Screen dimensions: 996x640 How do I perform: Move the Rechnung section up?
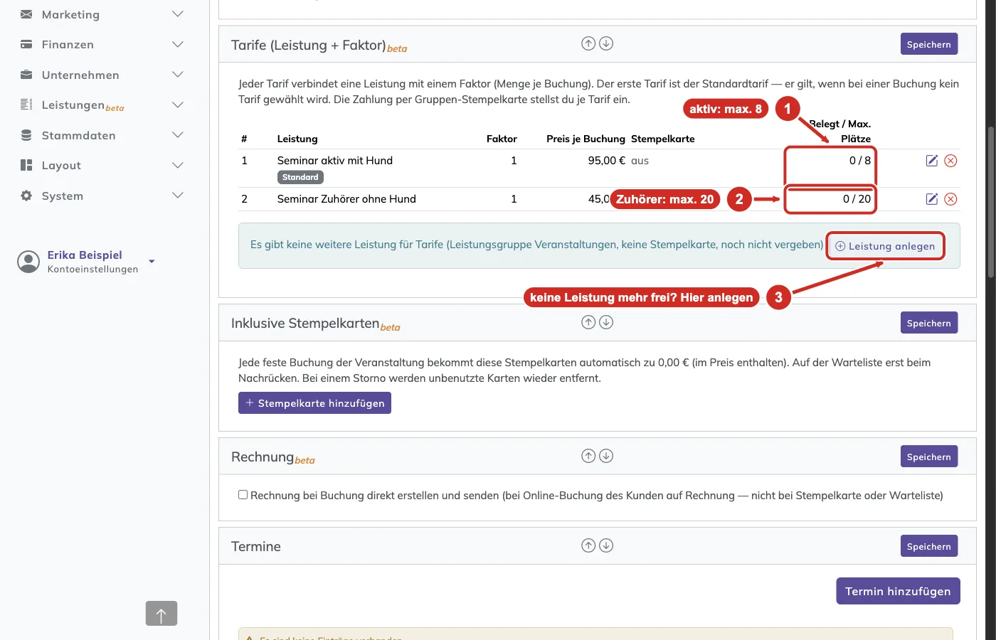(x=588, y=456)
